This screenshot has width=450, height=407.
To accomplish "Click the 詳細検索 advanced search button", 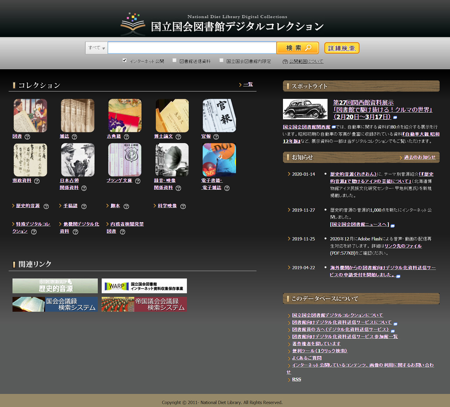I will tap(342, 48).
